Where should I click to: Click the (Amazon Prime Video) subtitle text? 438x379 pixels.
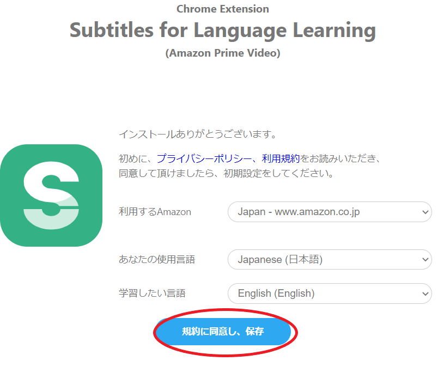pyautogui.click(x=222, y=53)
